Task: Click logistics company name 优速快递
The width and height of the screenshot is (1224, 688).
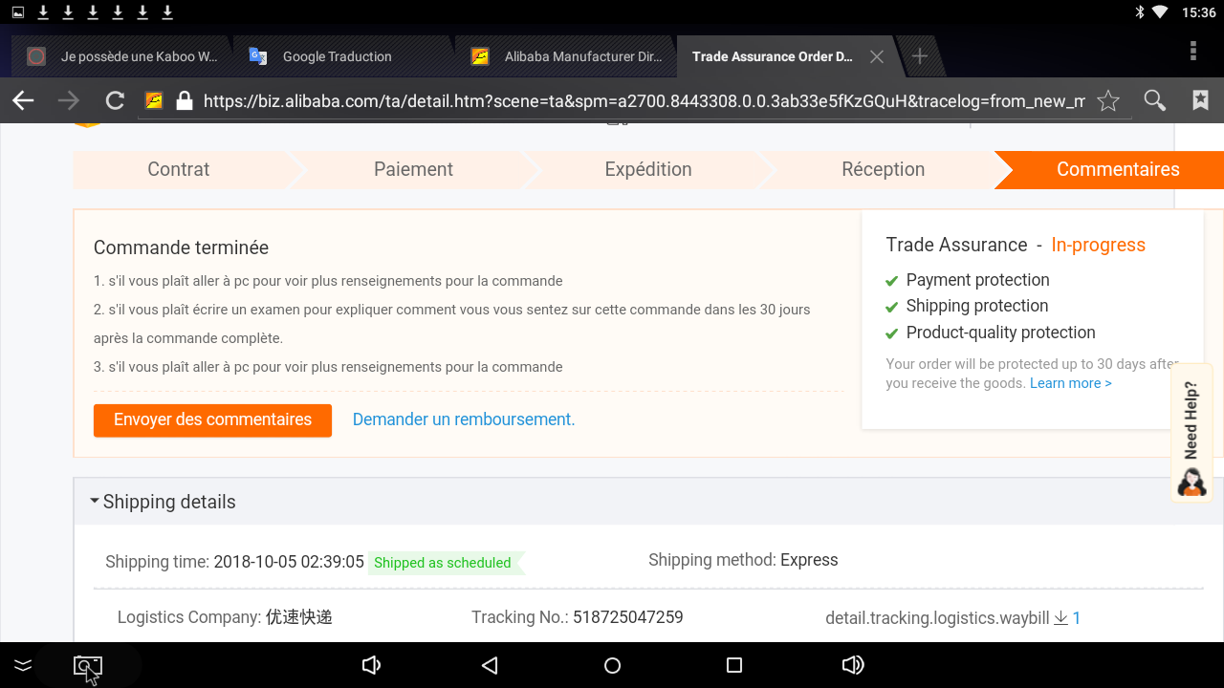Action: 298,617
